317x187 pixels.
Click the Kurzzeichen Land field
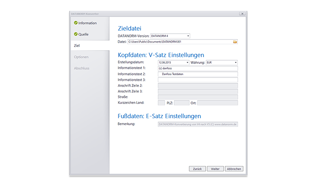click(x=161, y=103)
